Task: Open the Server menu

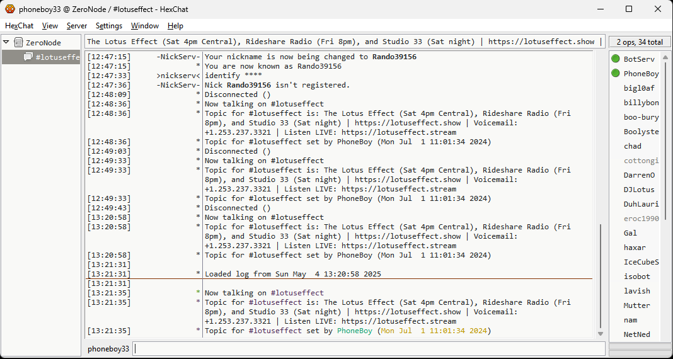Action: pos(77,26)
